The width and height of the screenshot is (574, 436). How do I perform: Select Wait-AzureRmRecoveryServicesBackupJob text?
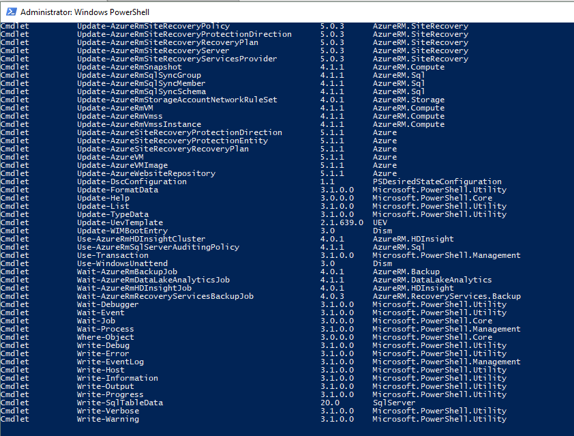165,296
